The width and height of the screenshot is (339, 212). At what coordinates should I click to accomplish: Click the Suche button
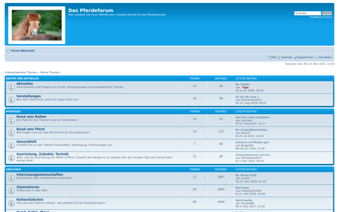327,13
